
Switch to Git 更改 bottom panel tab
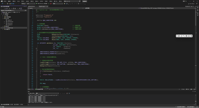(21, 104)
